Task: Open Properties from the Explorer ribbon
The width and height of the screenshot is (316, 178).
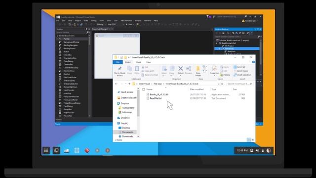Action: [x=214, y=70]
